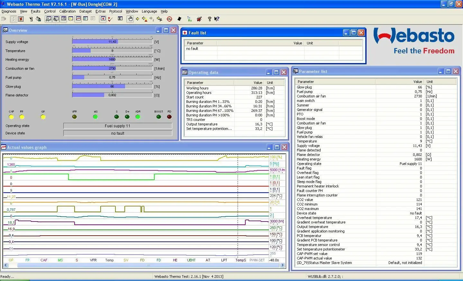Screen dimensions: 463x281
Task: Click the CAF yellow indicator light
Action: [x=11, y=117]
